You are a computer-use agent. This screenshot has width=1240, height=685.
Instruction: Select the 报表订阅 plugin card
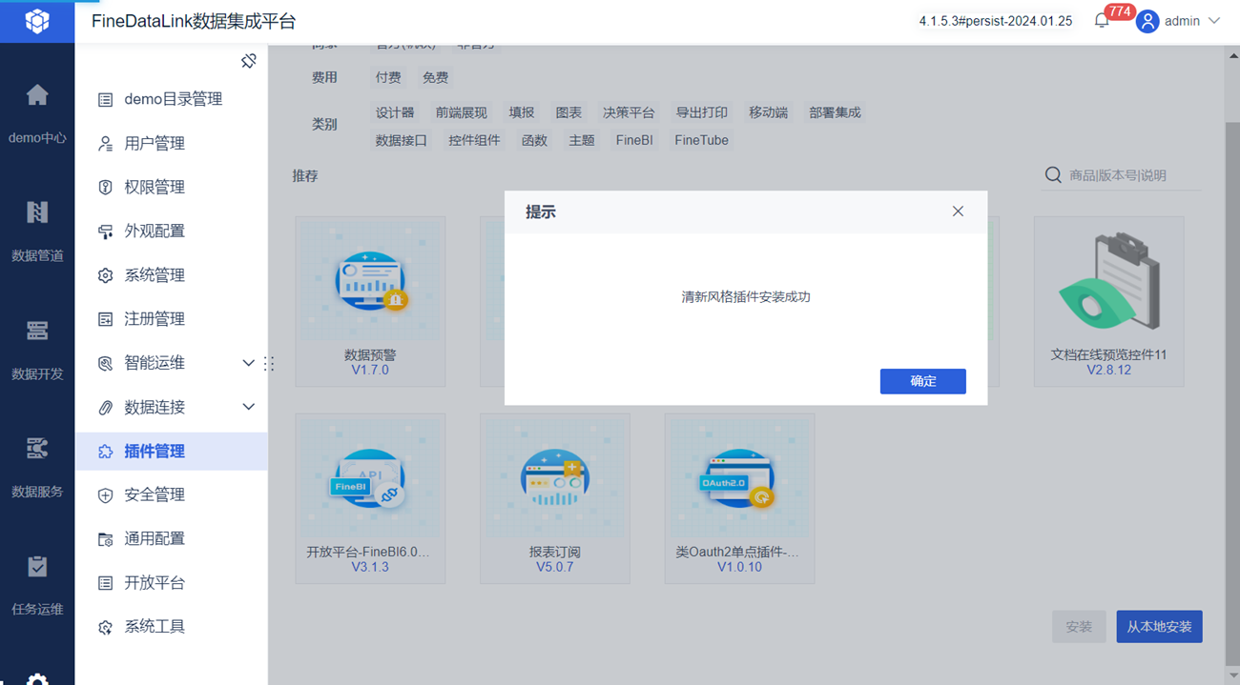[555, 498]
